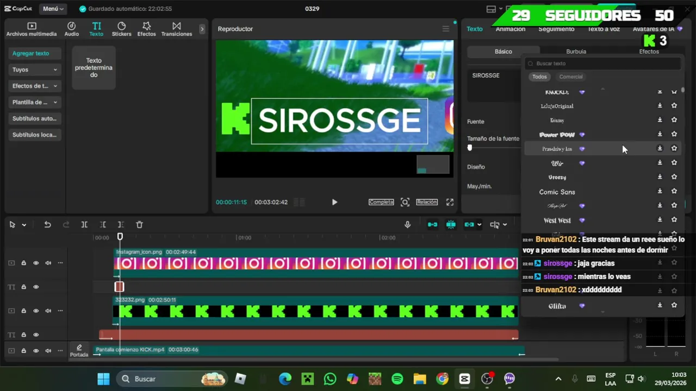
Task: Click the undo arrow in timeline toolbar
Action: [x=47, y=224]
